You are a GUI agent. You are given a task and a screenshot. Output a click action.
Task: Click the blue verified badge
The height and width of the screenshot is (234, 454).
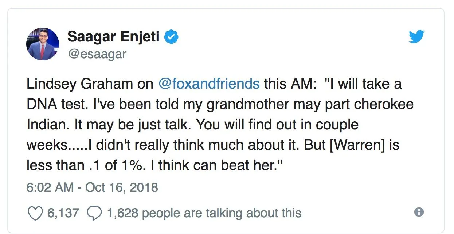tap(172, 37)
